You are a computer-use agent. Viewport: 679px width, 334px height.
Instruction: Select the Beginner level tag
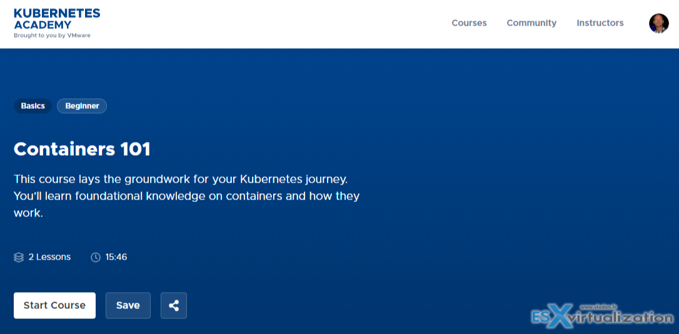pyautogui.click(x=82, y=106)
